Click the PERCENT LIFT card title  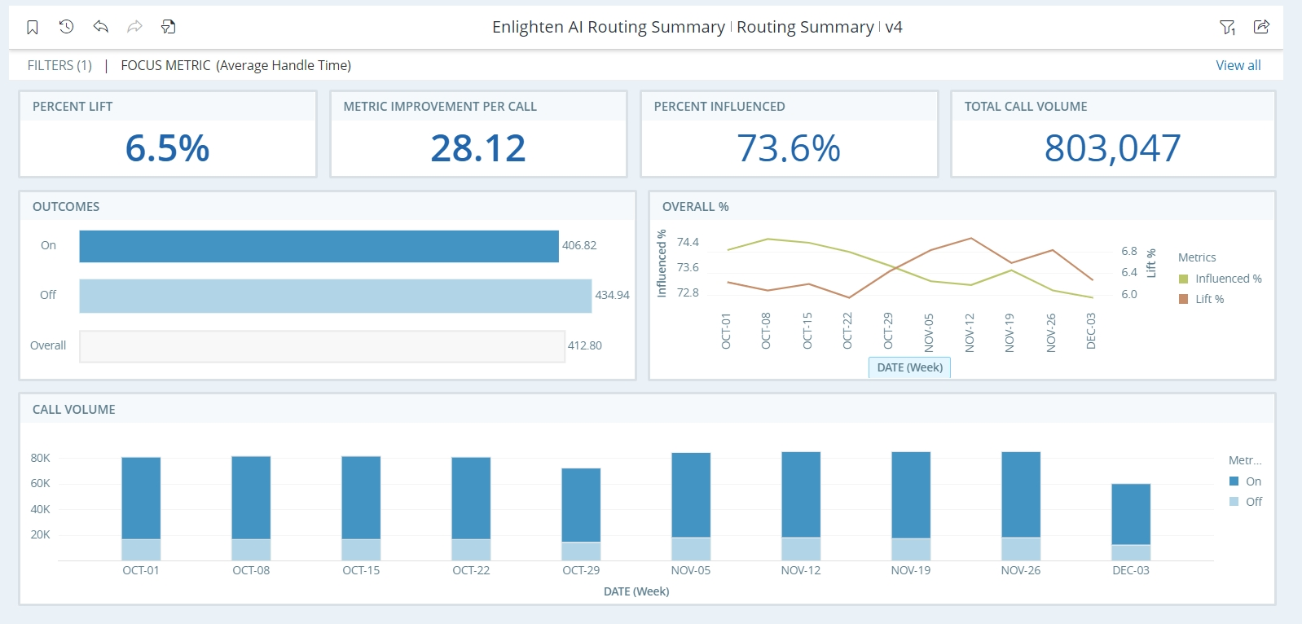click(x=73, y=107)
